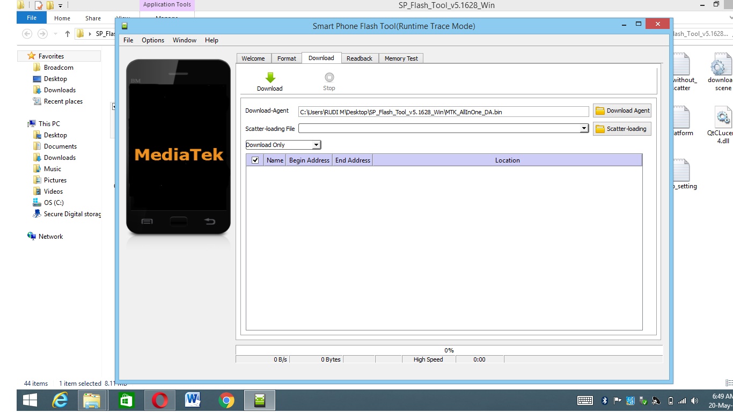The image size is (733, 412).
Task: Open the OS (C:) drive in sidebar
Action: [x=54, y=203]
